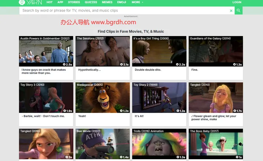Open the HOT menu item
263x161 pixels.
click(x=49, y=2)
